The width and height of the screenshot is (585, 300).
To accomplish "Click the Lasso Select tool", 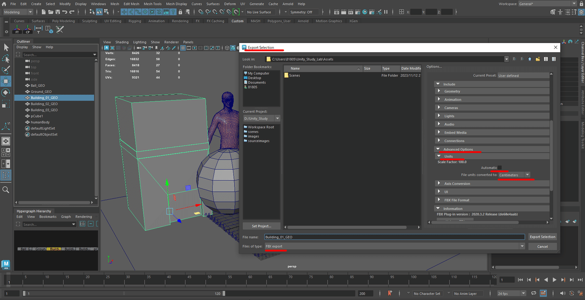I will tap(6, 59).
